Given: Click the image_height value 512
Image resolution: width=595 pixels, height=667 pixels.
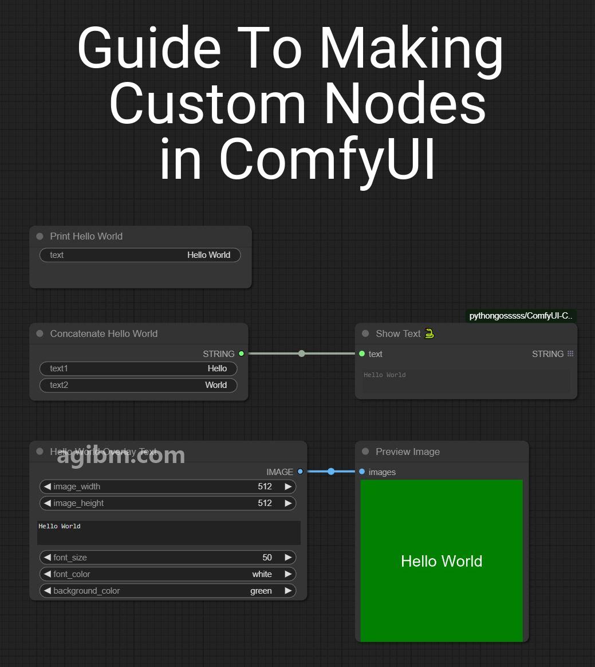Looking at the screenshot, I should [x=265, y=503].
